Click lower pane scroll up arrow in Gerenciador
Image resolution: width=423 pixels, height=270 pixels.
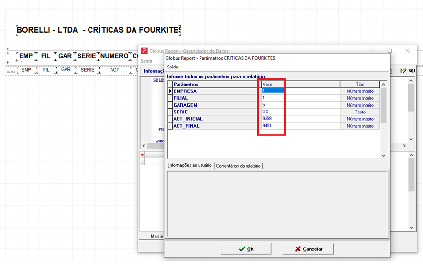411,155
